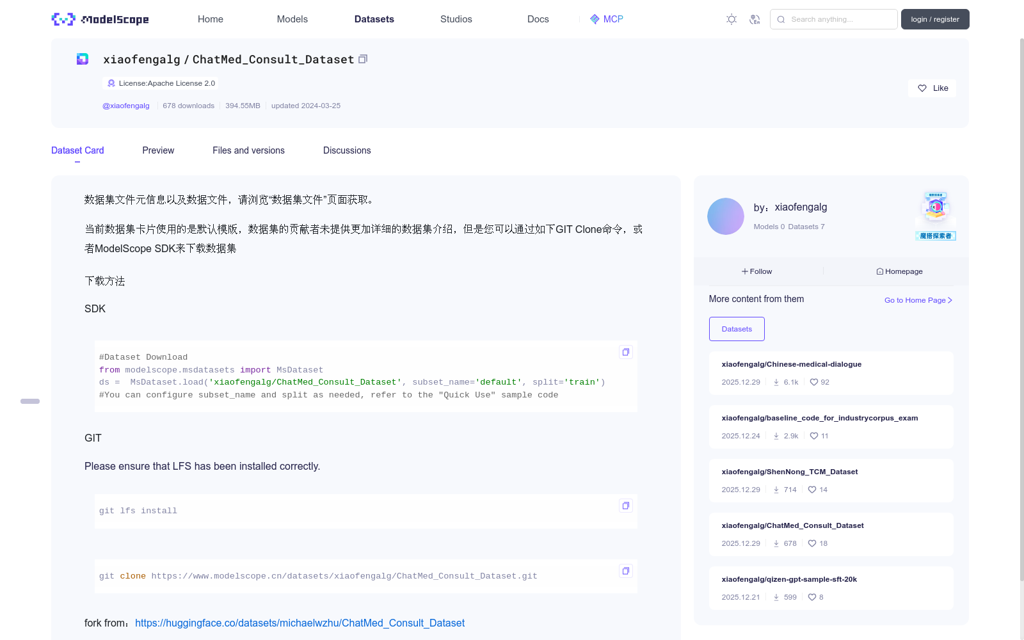Select the Datasets filter tab
This screenshot has height=640, width=1024.
[x=737, y=329]
